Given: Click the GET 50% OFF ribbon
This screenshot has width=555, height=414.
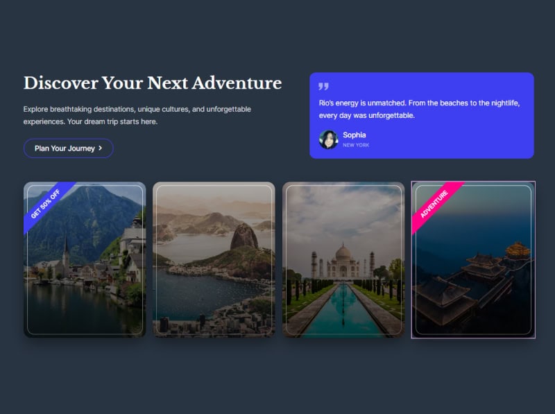Looking at the screenshot, I should [46, 203].
